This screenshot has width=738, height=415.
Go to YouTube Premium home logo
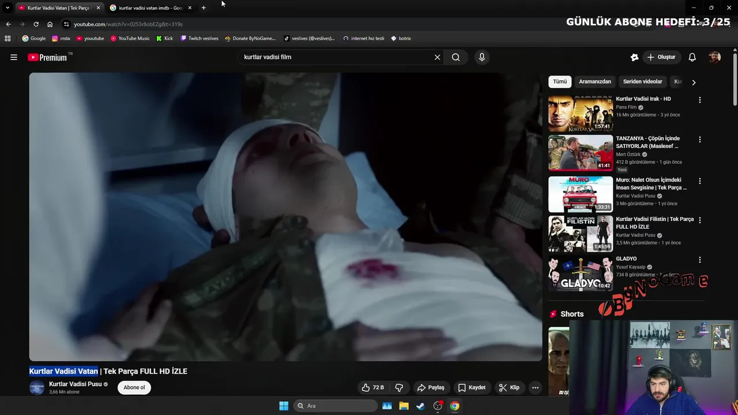pos(48,57)
